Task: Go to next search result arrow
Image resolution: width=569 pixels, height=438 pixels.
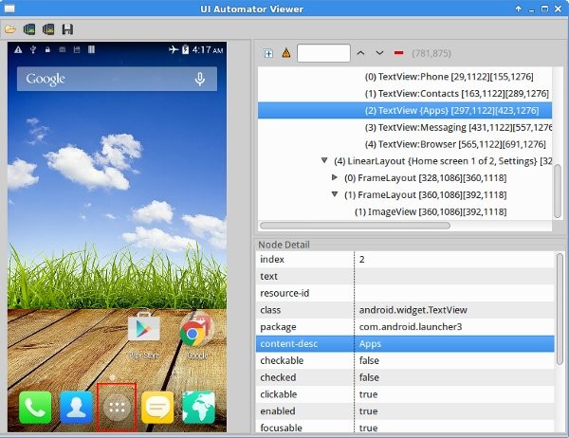Action: pyautogui.click(x=379, y=53)
